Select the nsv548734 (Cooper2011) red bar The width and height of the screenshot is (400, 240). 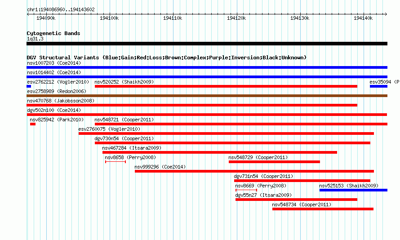pyautogui.click(x=323, y=209)
